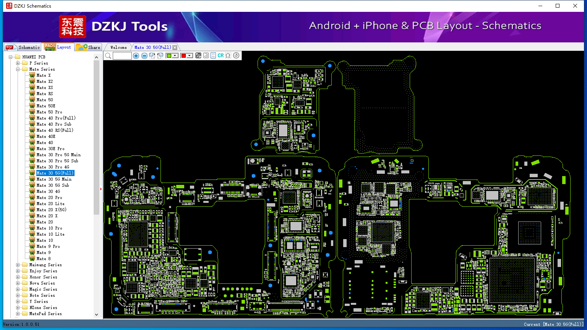
Task: Open the Mate 50 Pro layout
Action: 49,112
